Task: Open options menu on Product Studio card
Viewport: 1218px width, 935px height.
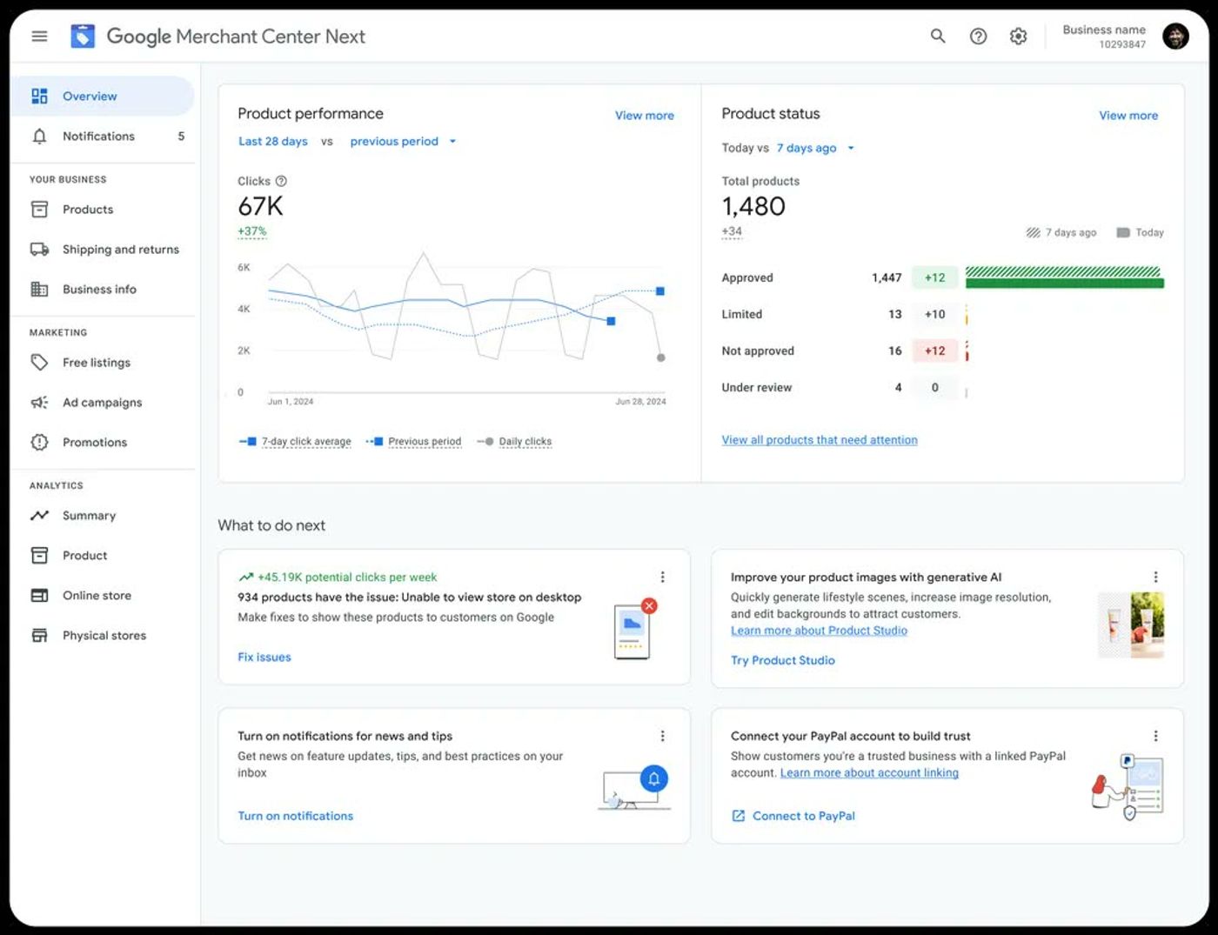Action: click(x=1155, y=578)
